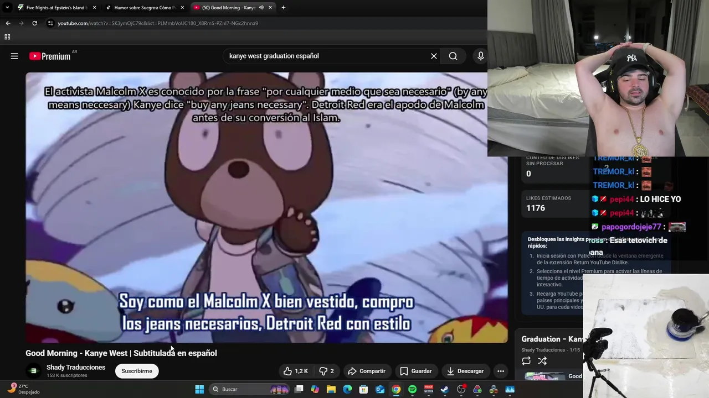Close the Five Nights at Epstein's Island tab

click(x=94, y=7)
